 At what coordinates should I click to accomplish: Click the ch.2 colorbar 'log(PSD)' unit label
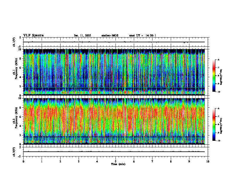221,126
